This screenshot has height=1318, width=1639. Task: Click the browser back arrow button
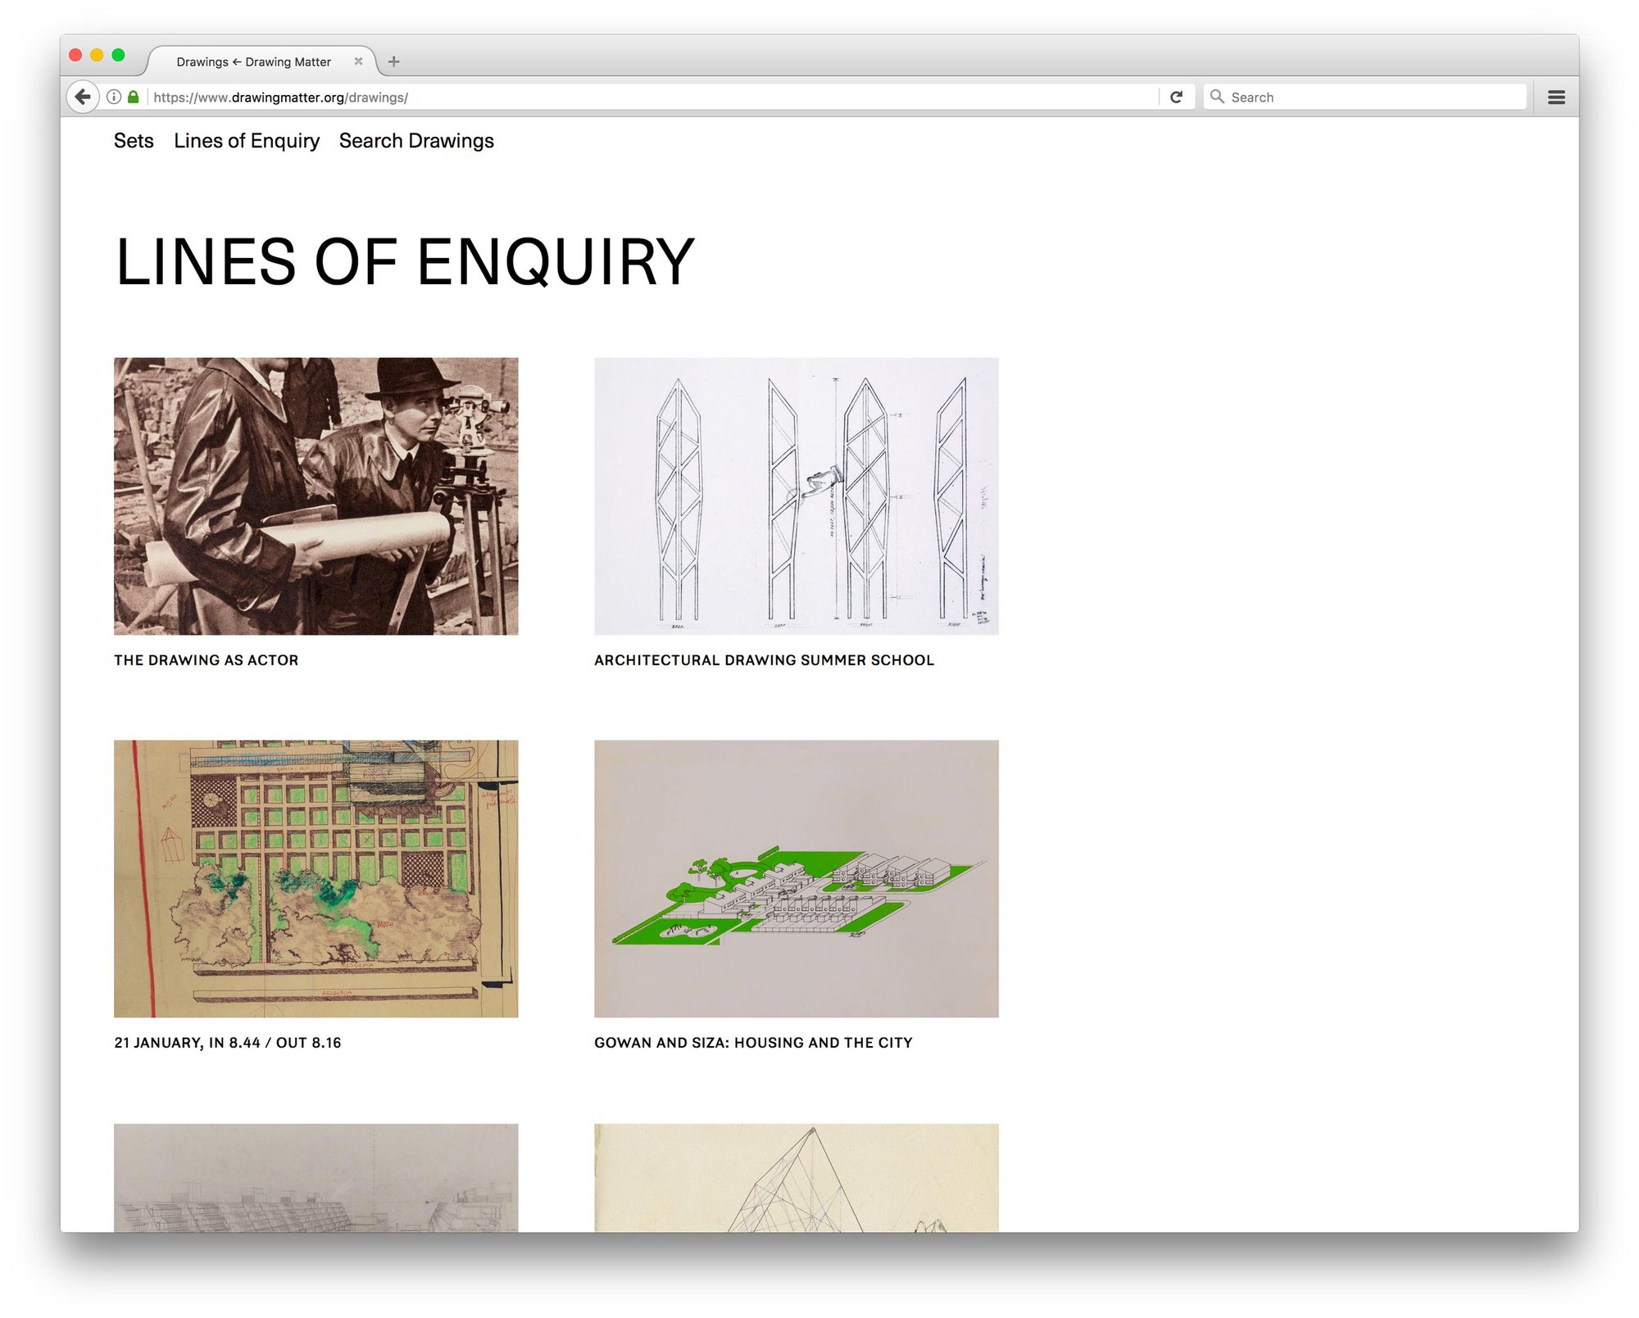[x=83, y=97]
